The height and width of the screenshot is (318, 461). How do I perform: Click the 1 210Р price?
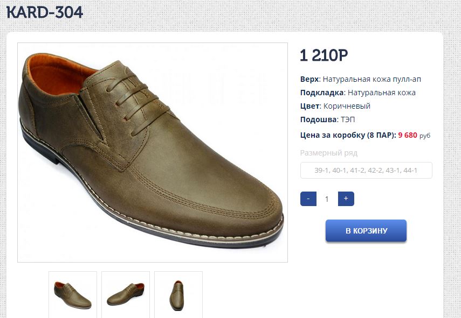[x=324, y=55]
